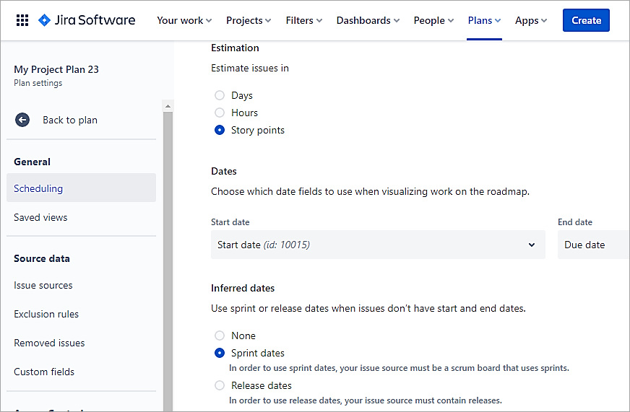Viewport: 630px width, 412px height.
Task: Open the app switcher grid icon
Action: click(x=22, y=20)
